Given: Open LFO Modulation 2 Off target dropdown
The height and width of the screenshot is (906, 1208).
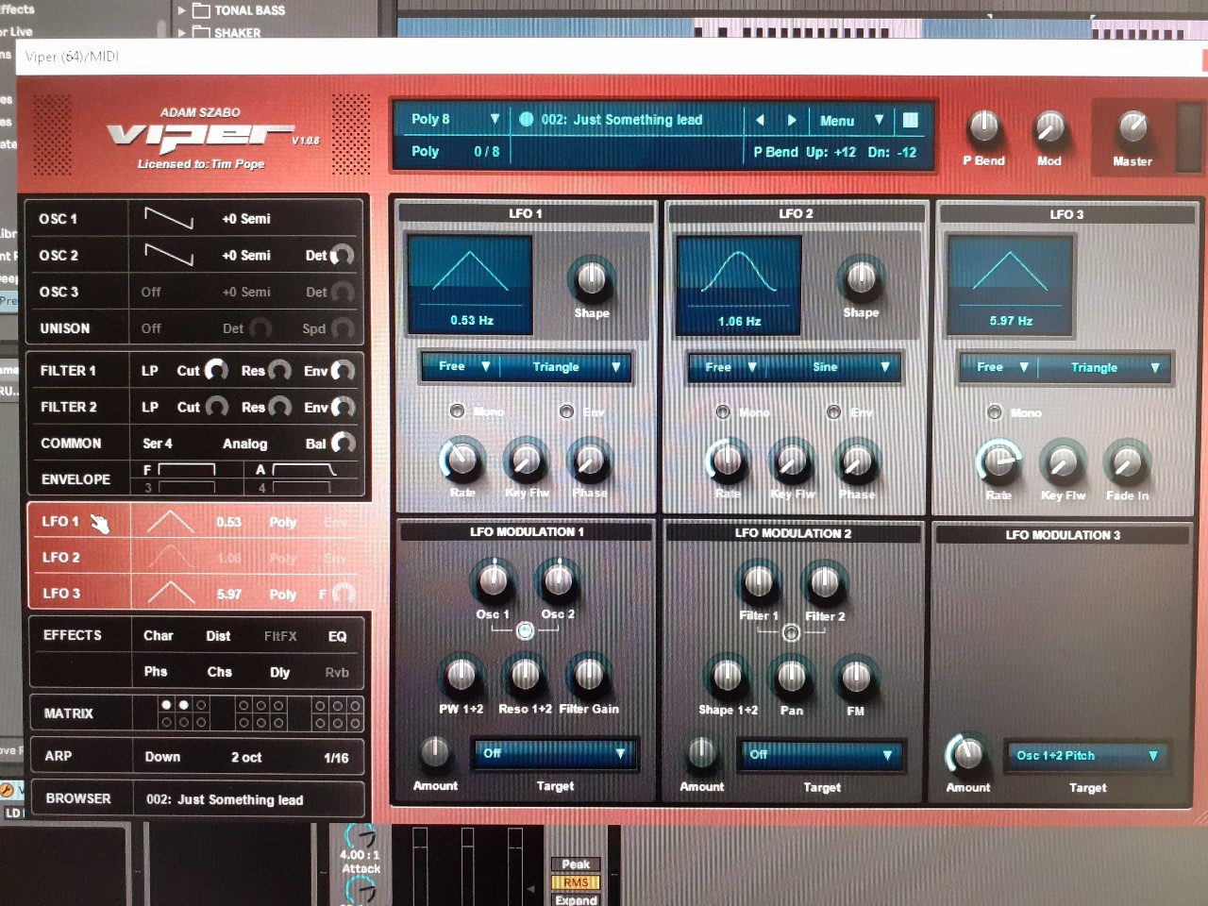Looking at the screenshot, I should pyautogui.click(x=821, y=754).
